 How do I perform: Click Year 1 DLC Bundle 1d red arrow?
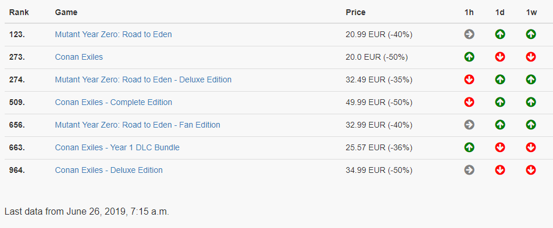pos(500,147)
